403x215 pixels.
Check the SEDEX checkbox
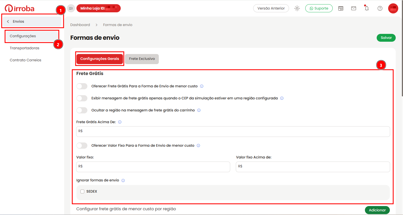coord(82,191)
